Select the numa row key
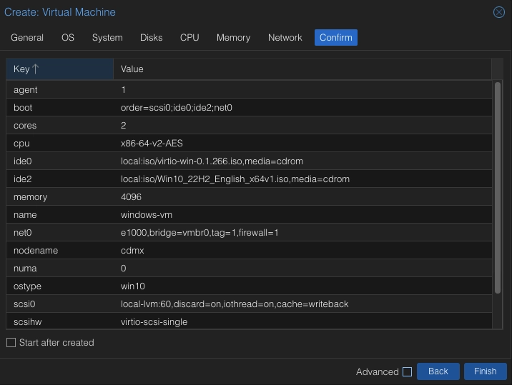 pos(25,268)
